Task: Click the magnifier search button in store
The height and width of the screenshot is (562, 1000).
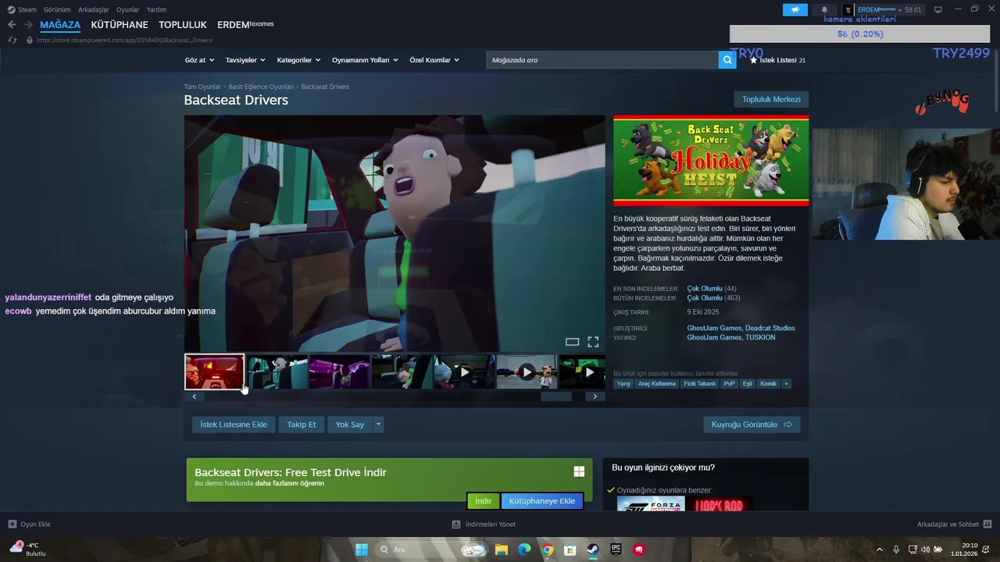Action: pos(727,60)
